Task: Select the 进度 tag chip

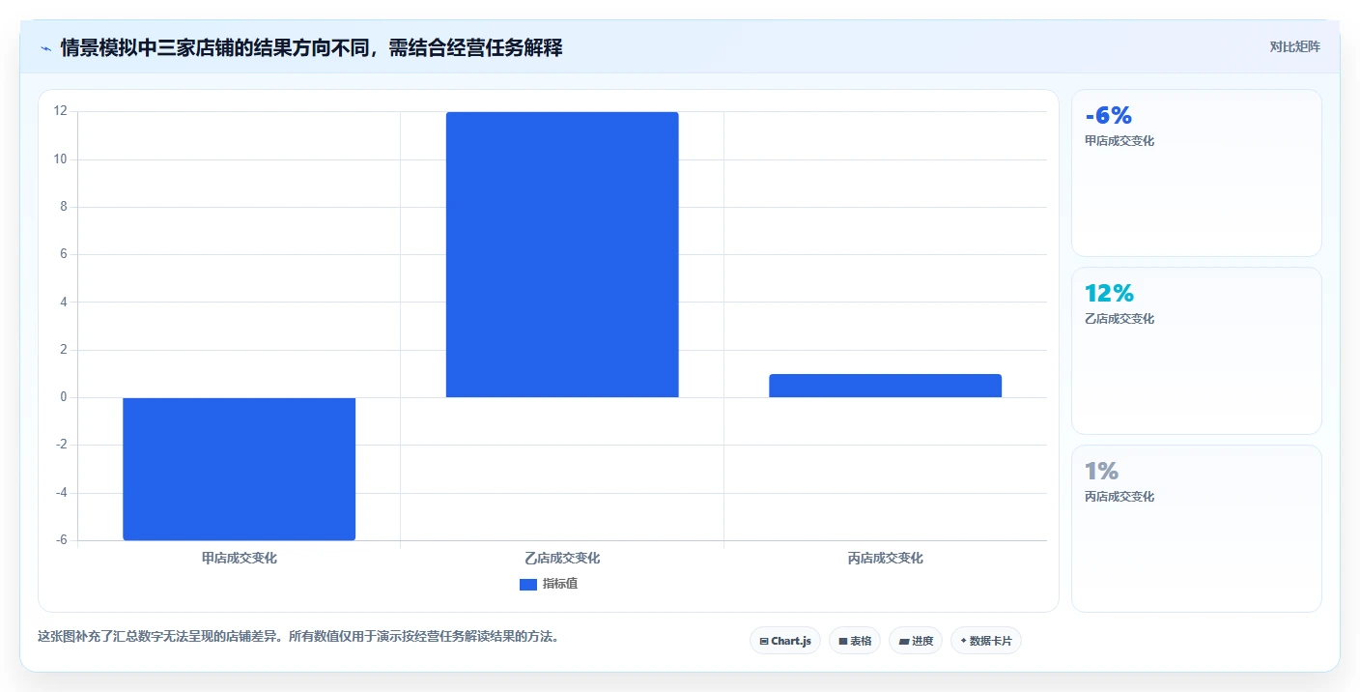Action: point(916,641)
